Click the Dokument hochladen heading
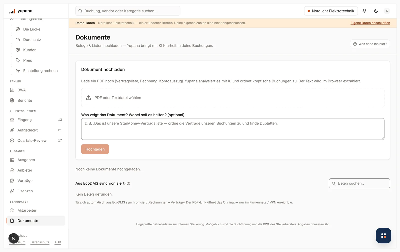400x252 pixels. pyautogui.click(x=103, y=70)
